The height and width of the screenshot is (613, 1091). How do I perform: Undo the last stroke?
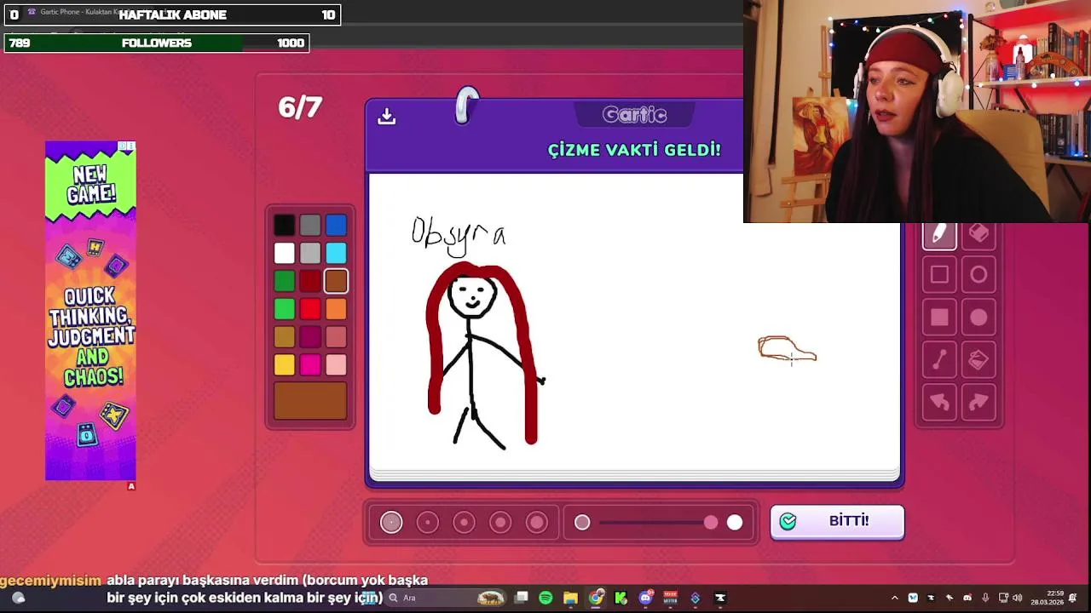point(939,402)
